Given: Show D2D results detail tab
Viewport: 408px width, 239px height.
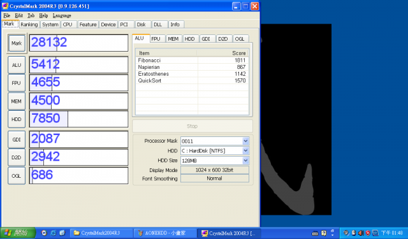Looking at the screenshot, I should pyautogui.click(x=223, y=39).
